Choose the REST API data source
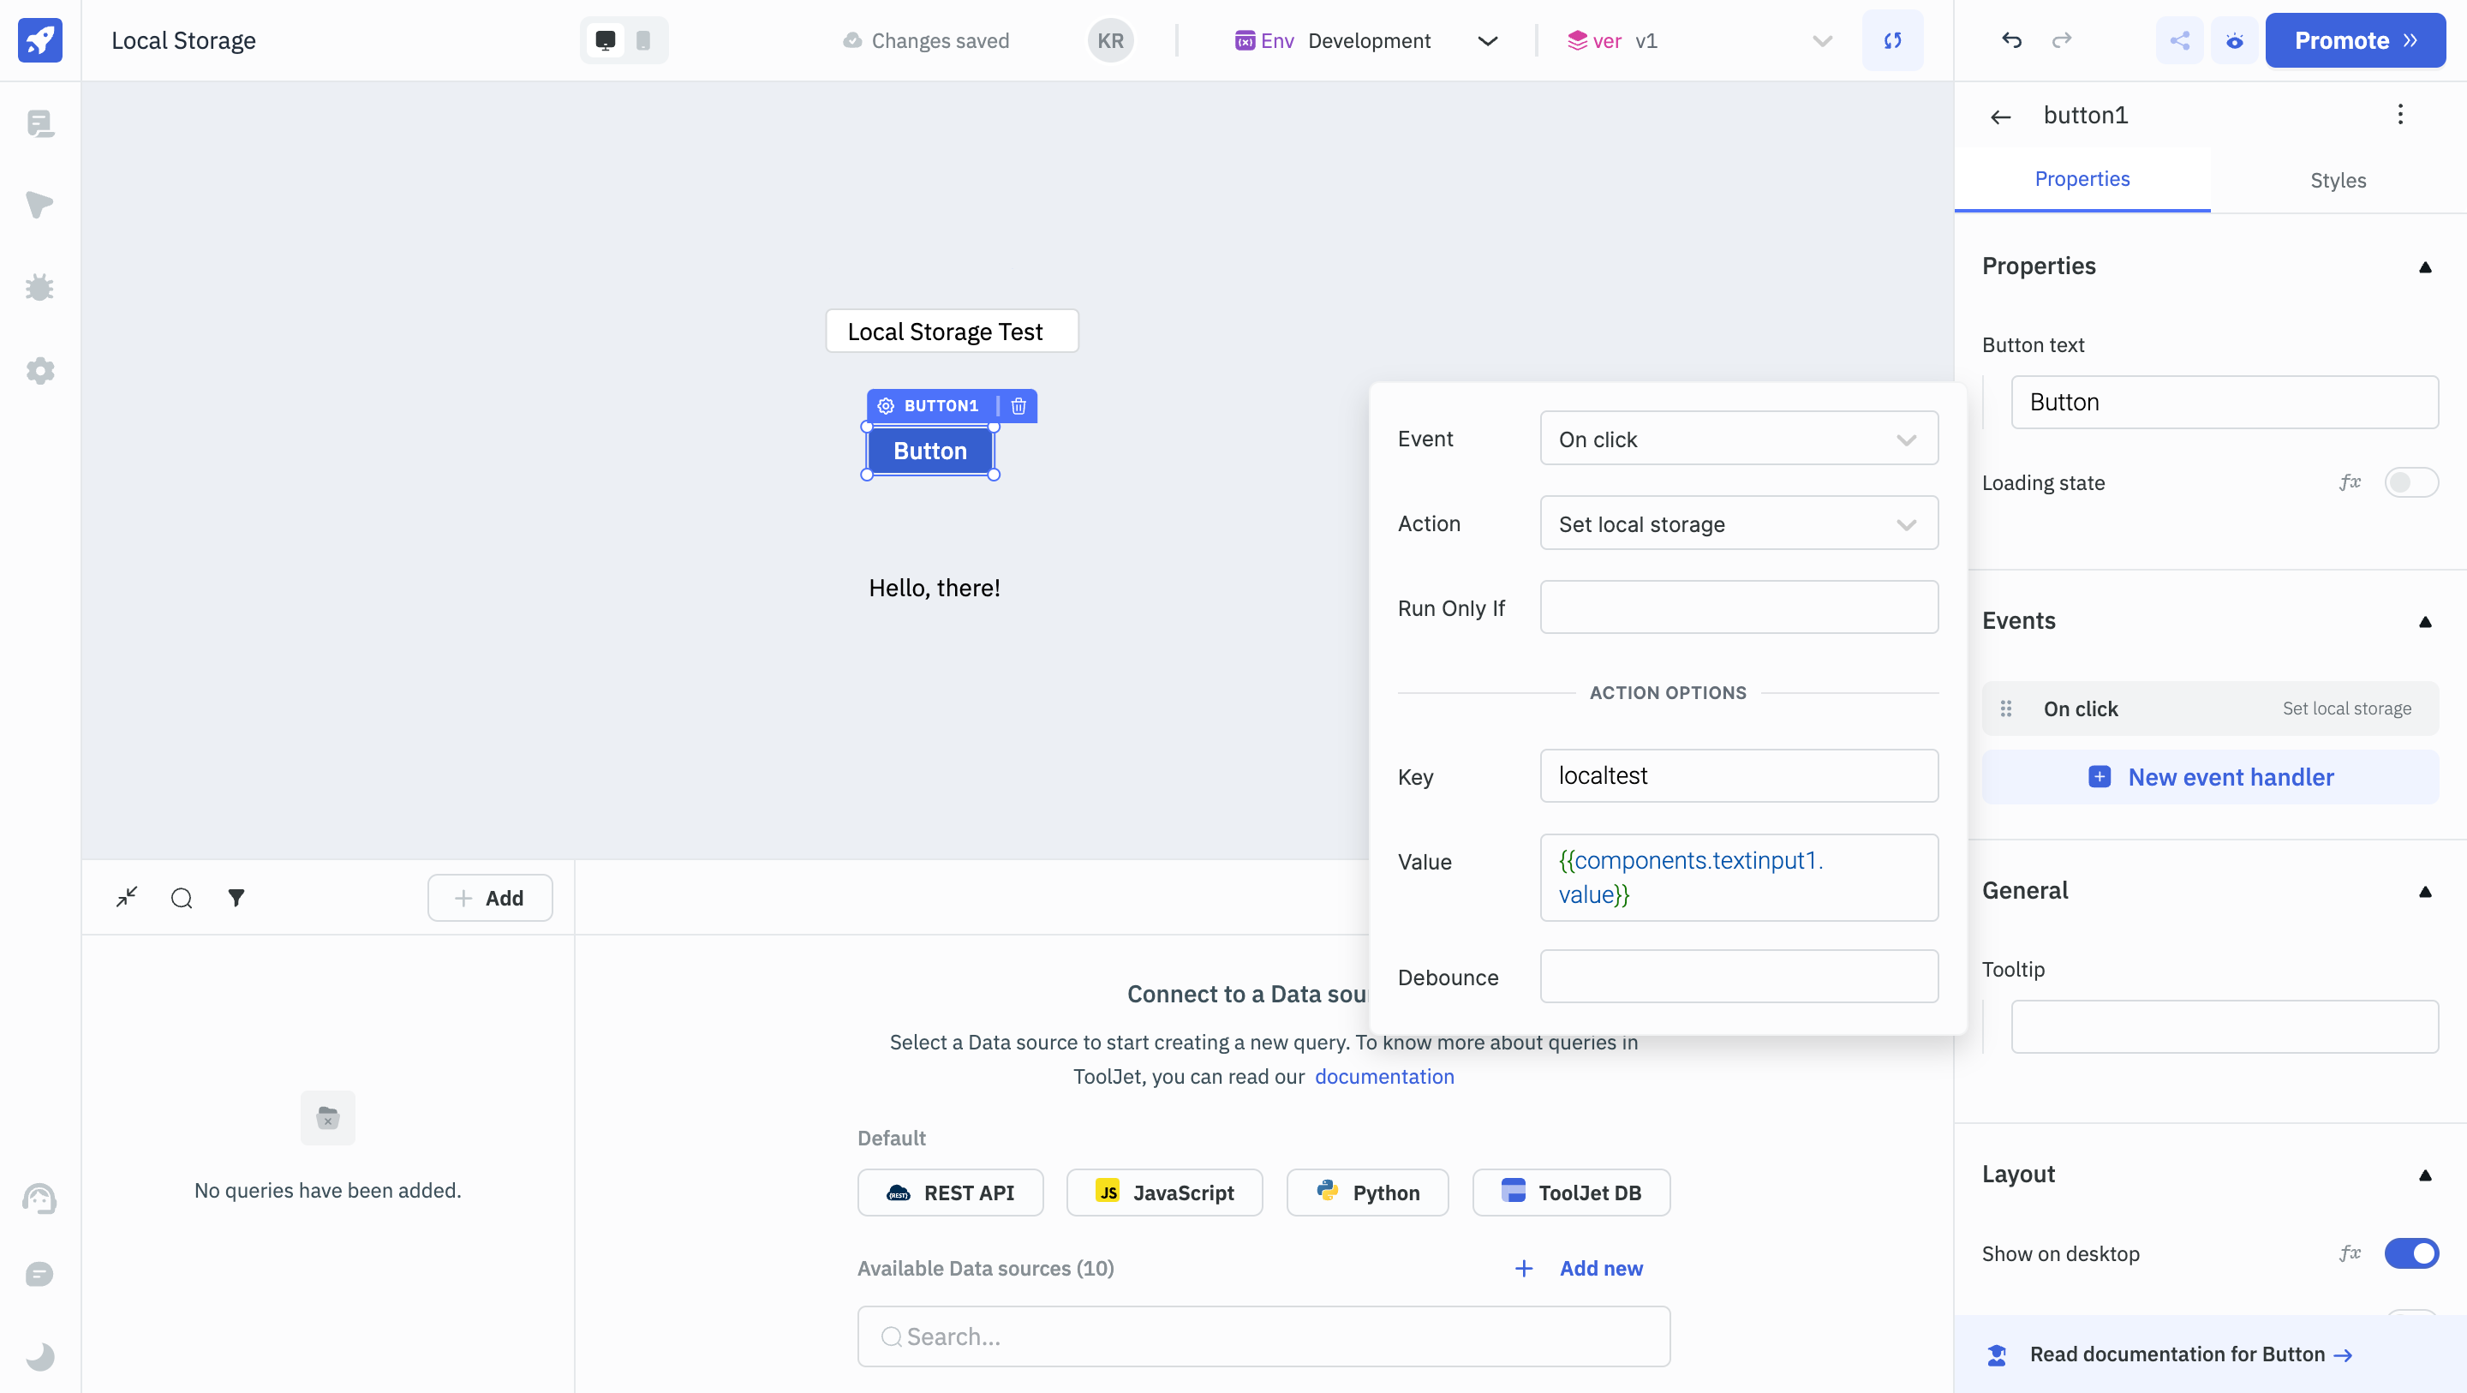Viewport: 2467px width, 1393px height. (950, 1193)
